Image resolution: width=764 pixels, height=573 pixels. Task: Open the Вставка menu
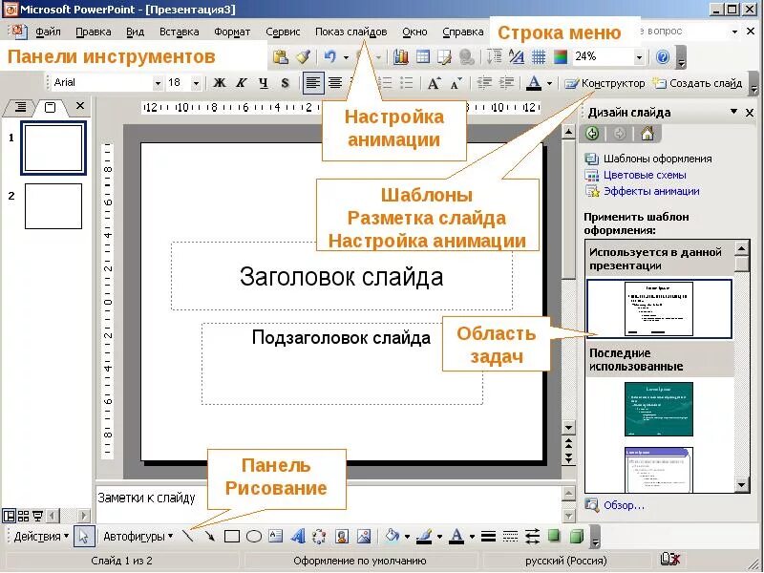coord(179,32)
